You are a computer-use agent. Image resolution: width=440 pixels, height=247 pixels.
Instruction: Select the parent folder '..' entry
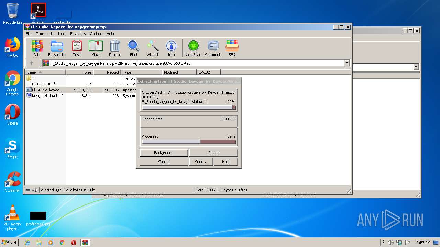point(31,78)
